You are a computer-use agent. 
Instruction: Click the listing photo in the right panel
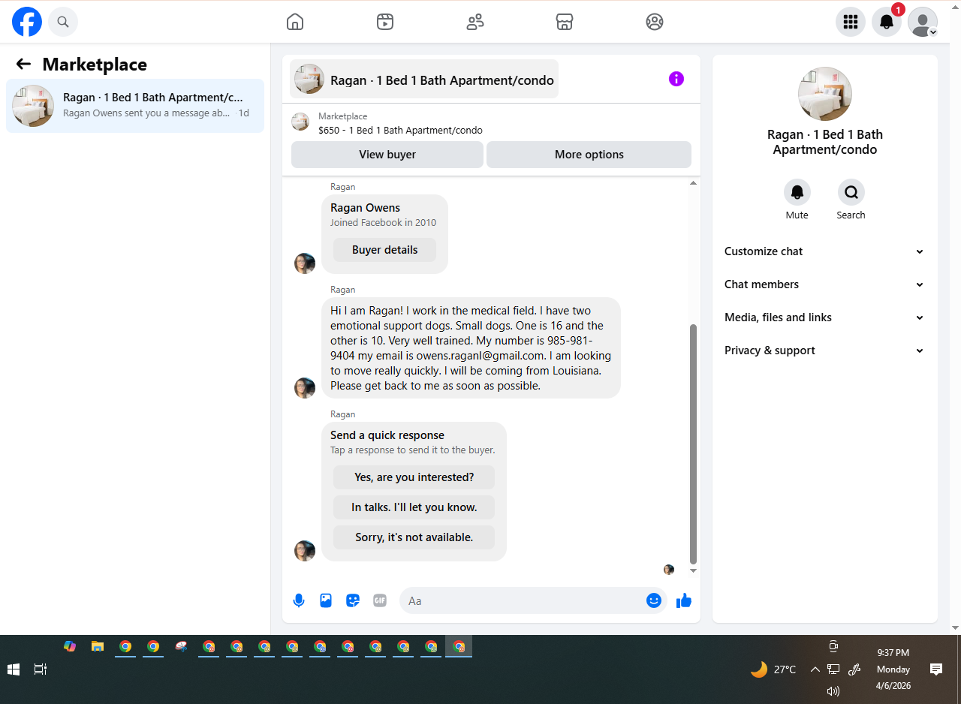pyautogui.click(x=825, y=94)
